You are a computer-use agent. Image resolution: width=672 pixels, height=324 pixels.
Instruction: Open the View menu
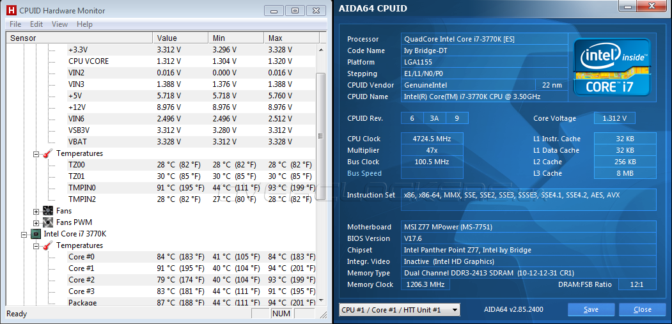click(x=59, y=24)
